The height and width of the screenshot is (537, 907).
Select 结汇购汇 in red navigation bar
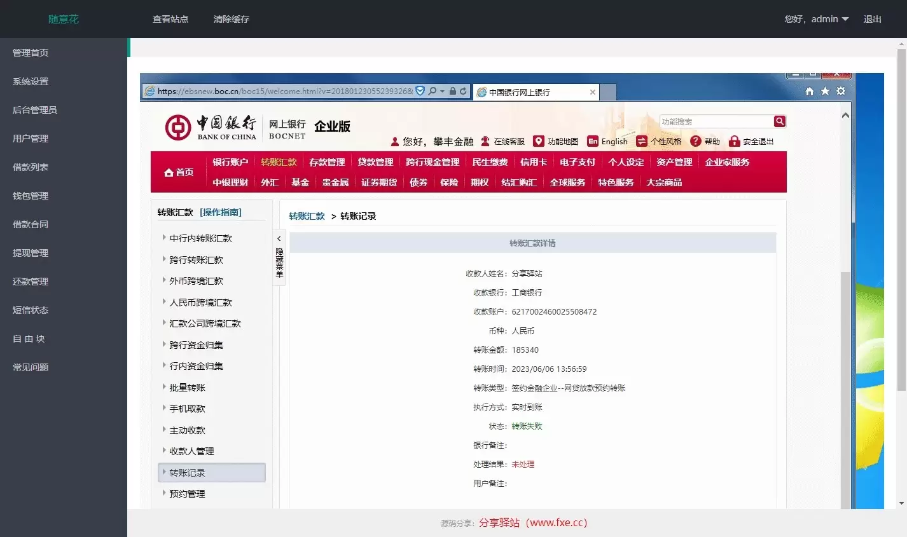(x=519, y=182)
